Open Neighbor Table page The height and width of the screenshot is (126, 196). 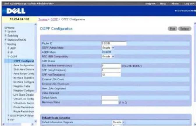click(x=22, y=86)
